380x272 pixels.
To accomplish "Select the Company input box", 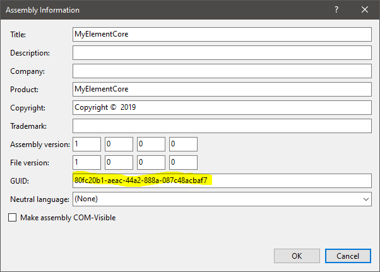I will [222, 71].
